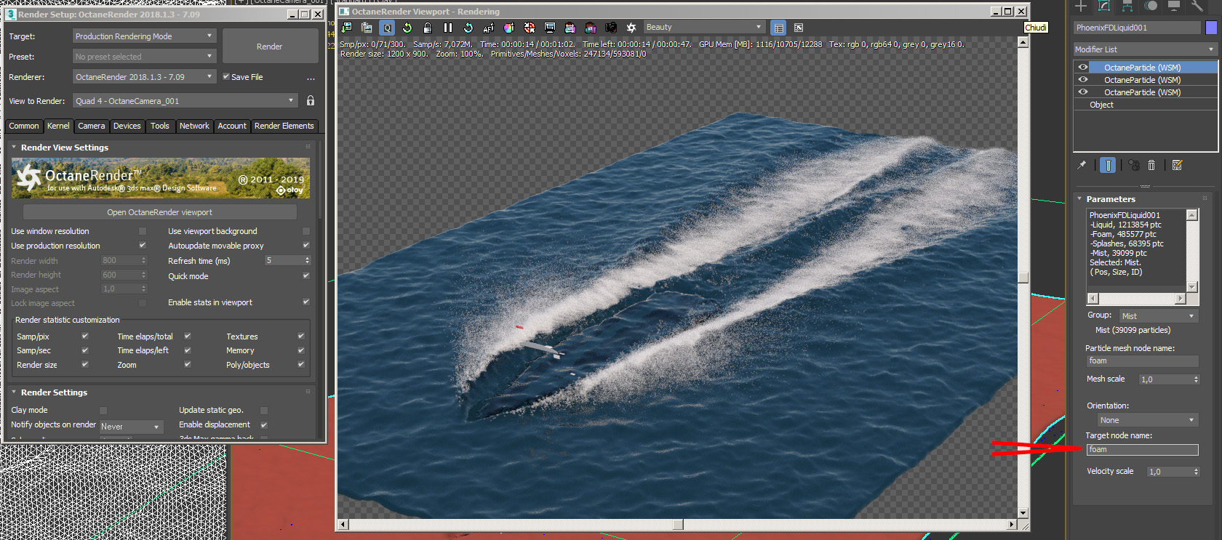The height and width of the screenshot is (540, 1222).
Task: Hide the second OctaneParticle modifier via eye
Action: [1083, 80]
